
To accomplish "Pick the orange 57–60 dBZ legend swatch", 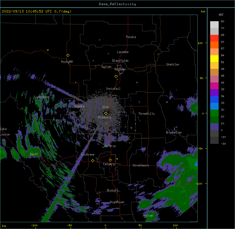I will pyautogui.click(x=214, y=45).
